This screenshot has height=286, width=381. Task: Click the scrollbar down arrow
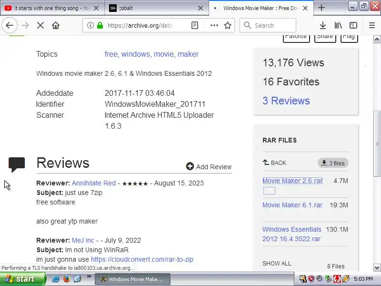377,267
